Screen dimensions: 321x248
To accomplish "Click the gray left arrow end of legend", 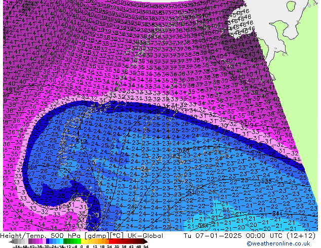I will coord(11,241).
